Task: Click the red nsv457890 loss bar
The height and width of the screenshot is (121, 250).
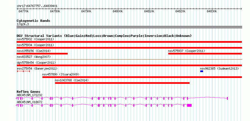Action: (x=142, y=77)
